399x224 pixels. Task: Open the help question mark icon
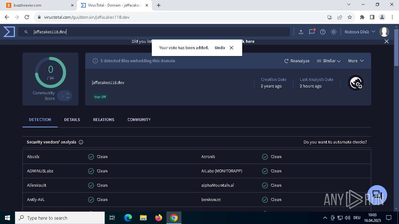click(323, 32)
